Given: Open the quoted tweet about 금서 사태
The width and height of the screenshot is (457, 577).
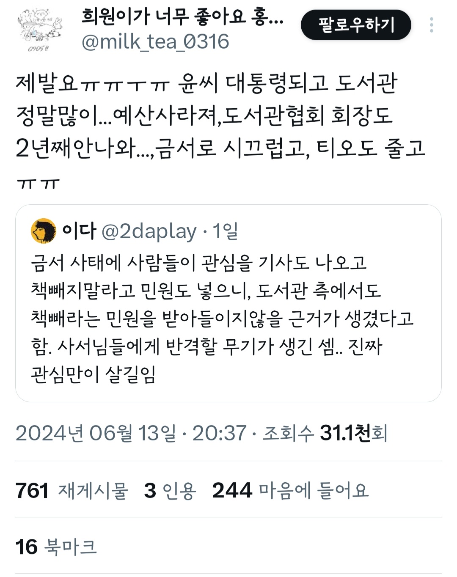Looking at the screenshot, I should coord(228,303).
